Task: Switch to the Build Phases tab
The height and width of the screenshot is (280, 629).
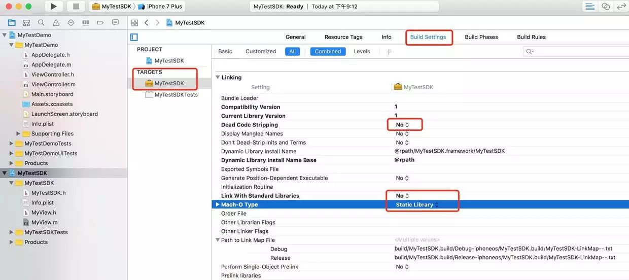Action: 481,37
